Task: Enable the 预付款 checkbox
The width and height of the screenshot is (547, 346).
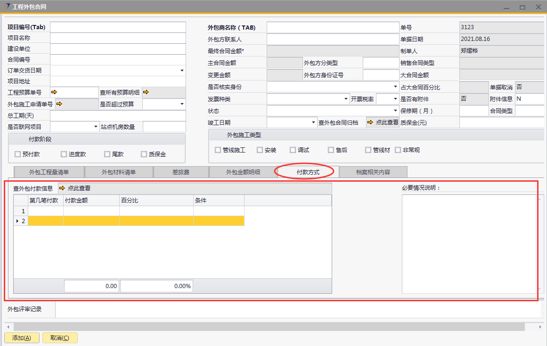Action: point(18,154)
